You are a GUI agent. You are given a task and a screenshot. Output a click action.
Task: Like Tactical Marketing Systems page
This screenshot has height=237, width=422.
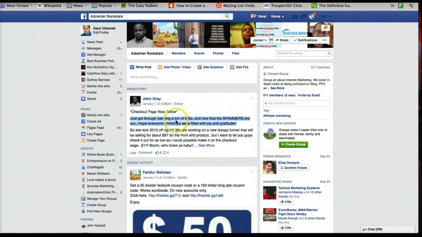(x=286, y=202)
